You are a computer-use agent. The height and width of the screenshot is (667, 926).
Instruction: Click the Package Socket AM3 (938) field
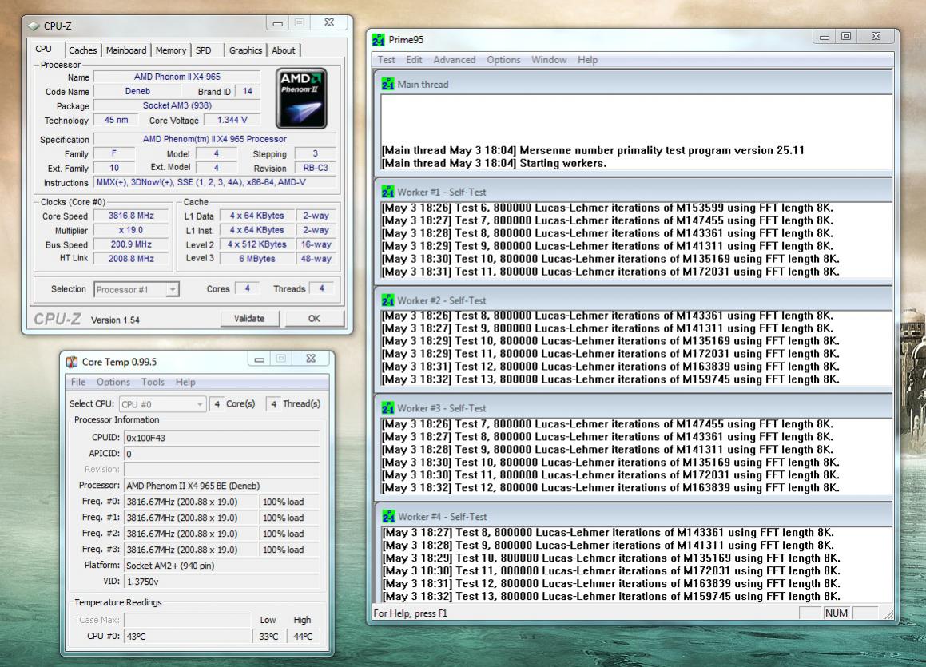point(177,105)
